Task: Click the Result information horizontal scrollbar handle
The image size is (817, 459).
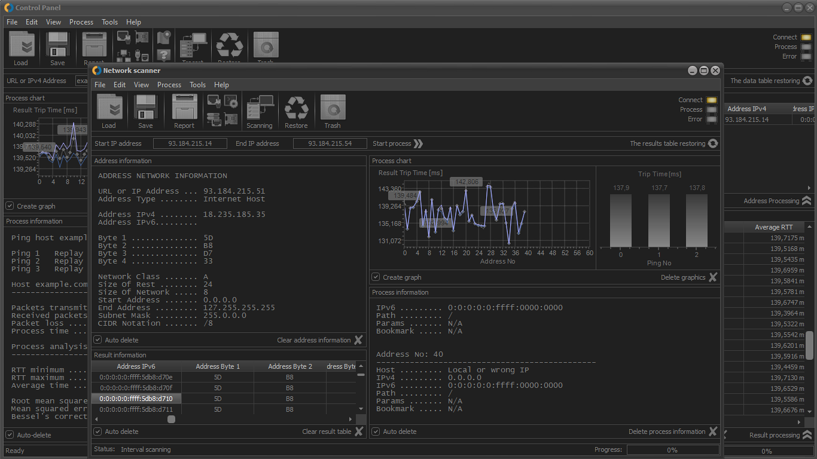Action: (x=171, y=420)
